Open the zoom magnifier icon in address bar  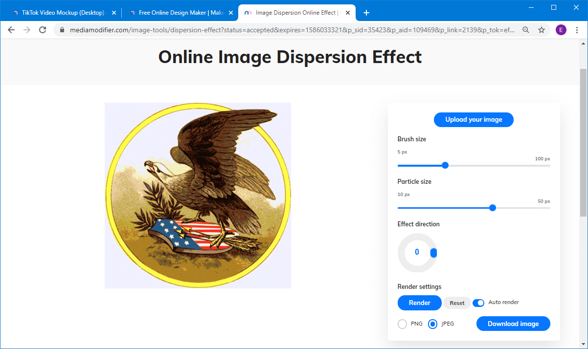(526, 30)
